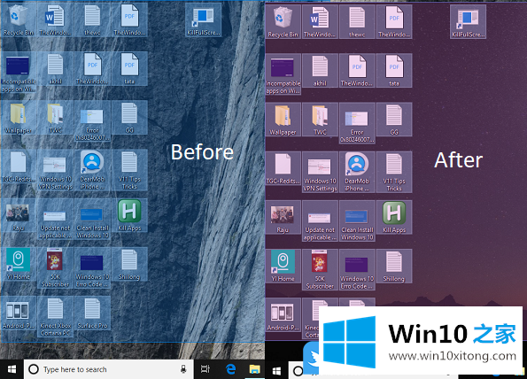
Task: Select TGC-Redits file on the Before desktop
Action: click(x=18, y=166)
